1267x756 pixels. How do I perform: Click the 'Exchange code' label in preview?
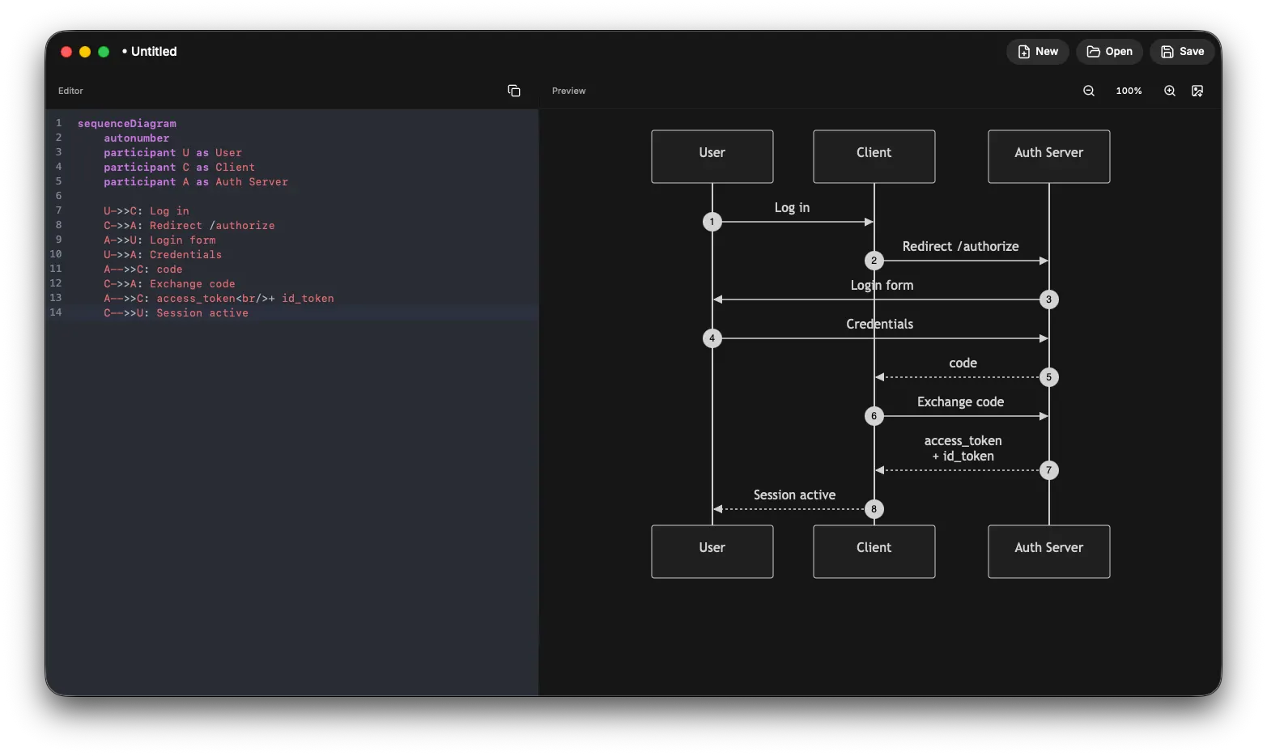click(x=960, y=402)
